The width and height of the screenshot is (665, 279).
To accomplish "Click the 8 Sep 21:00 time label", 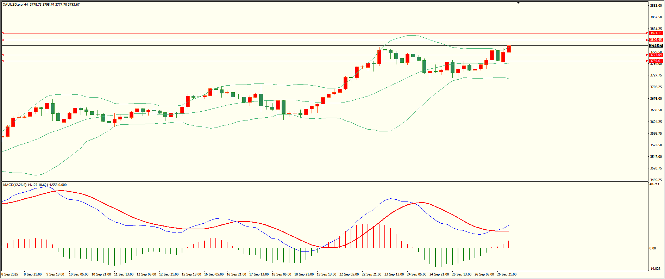I will tap(33, 274).
